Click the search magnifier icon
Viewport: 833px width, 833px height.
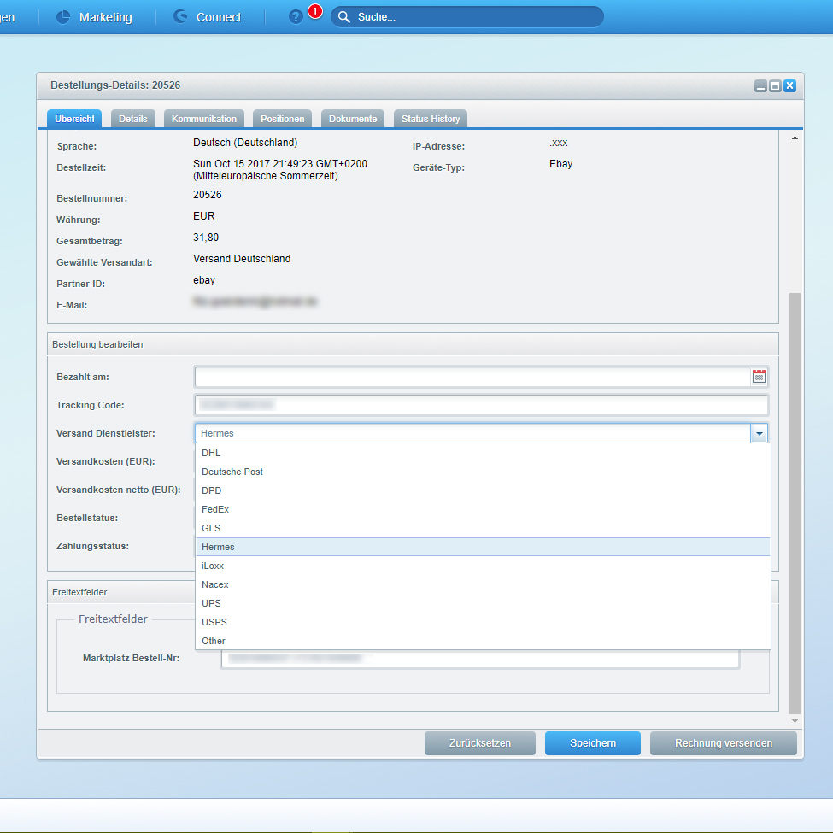point(344,17)
